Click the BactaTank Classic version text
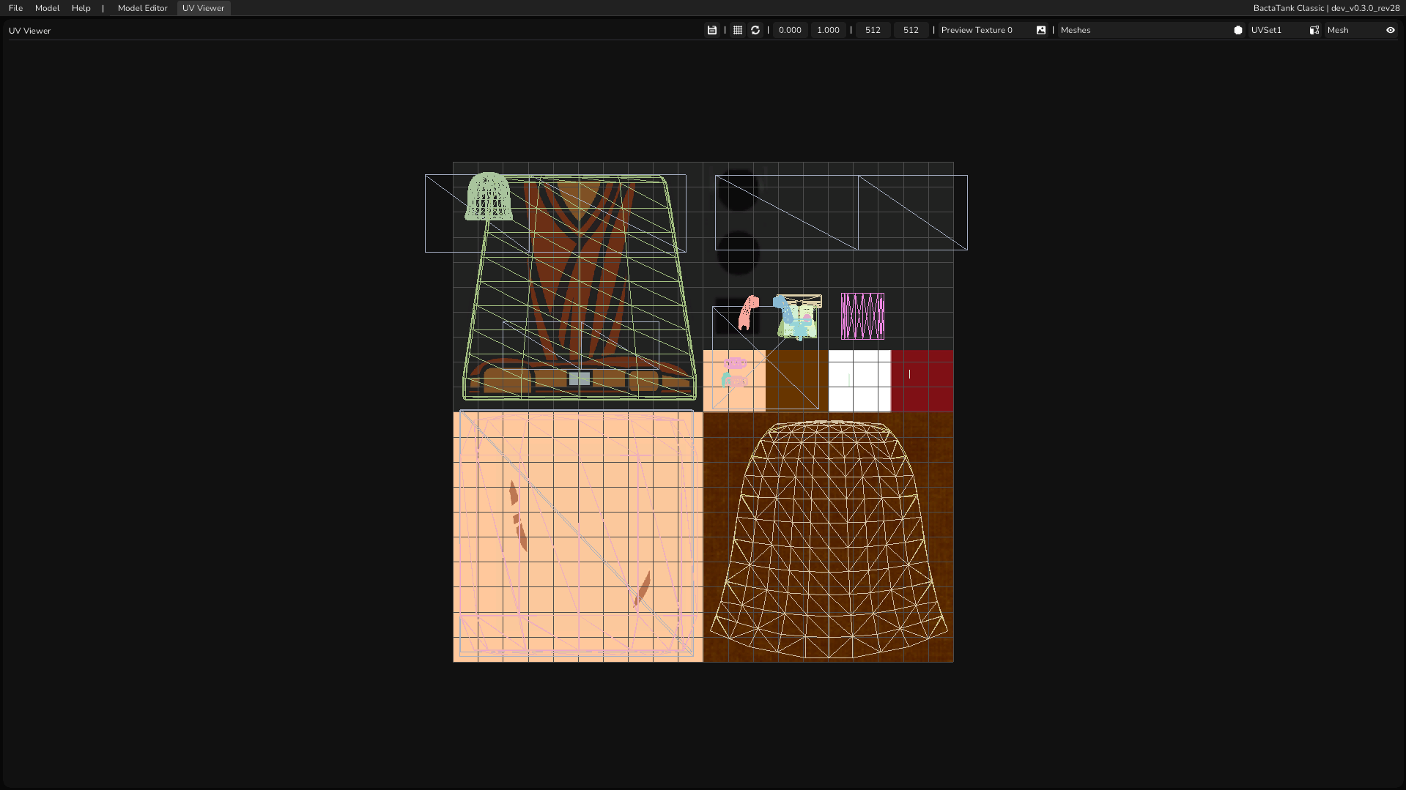Viewport: 1406px width, 790px height. (x=1327, y=8)
